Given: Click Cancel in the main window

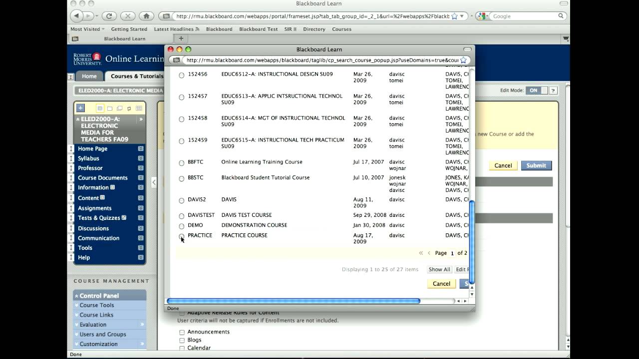Looking at the screenshot, I should 503,166.
